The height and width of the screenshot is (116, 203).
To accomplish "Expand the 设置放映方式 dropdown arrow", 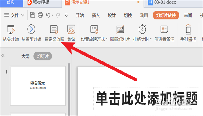I will 106,39.
